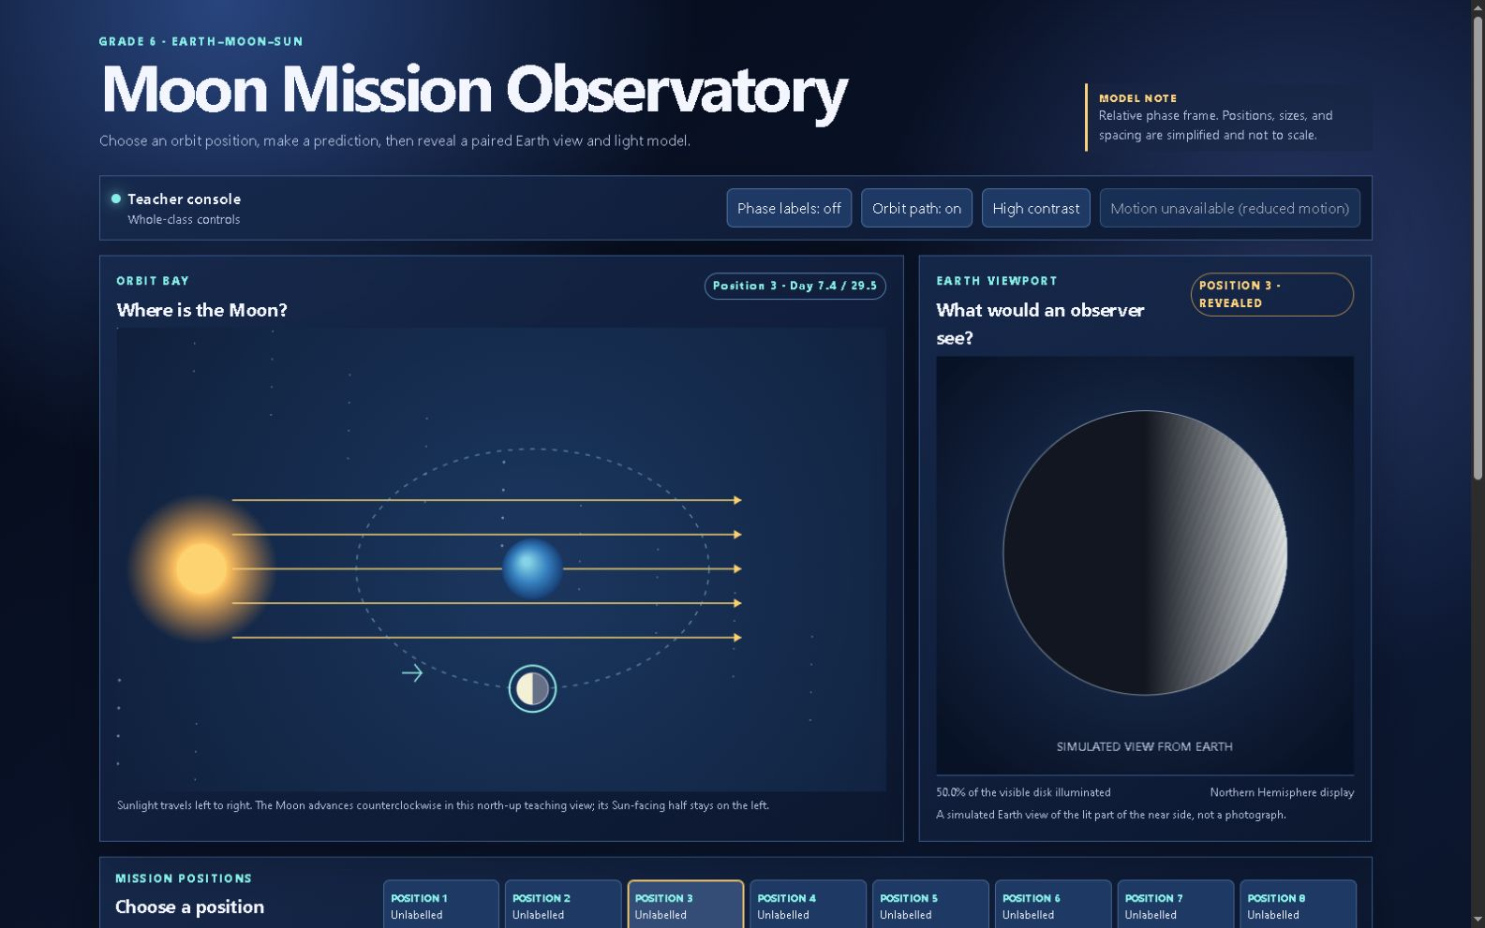Click 'A simulated Earth view' footnote text
This screenshot has height=928, width=1485.
(1110, 815)
